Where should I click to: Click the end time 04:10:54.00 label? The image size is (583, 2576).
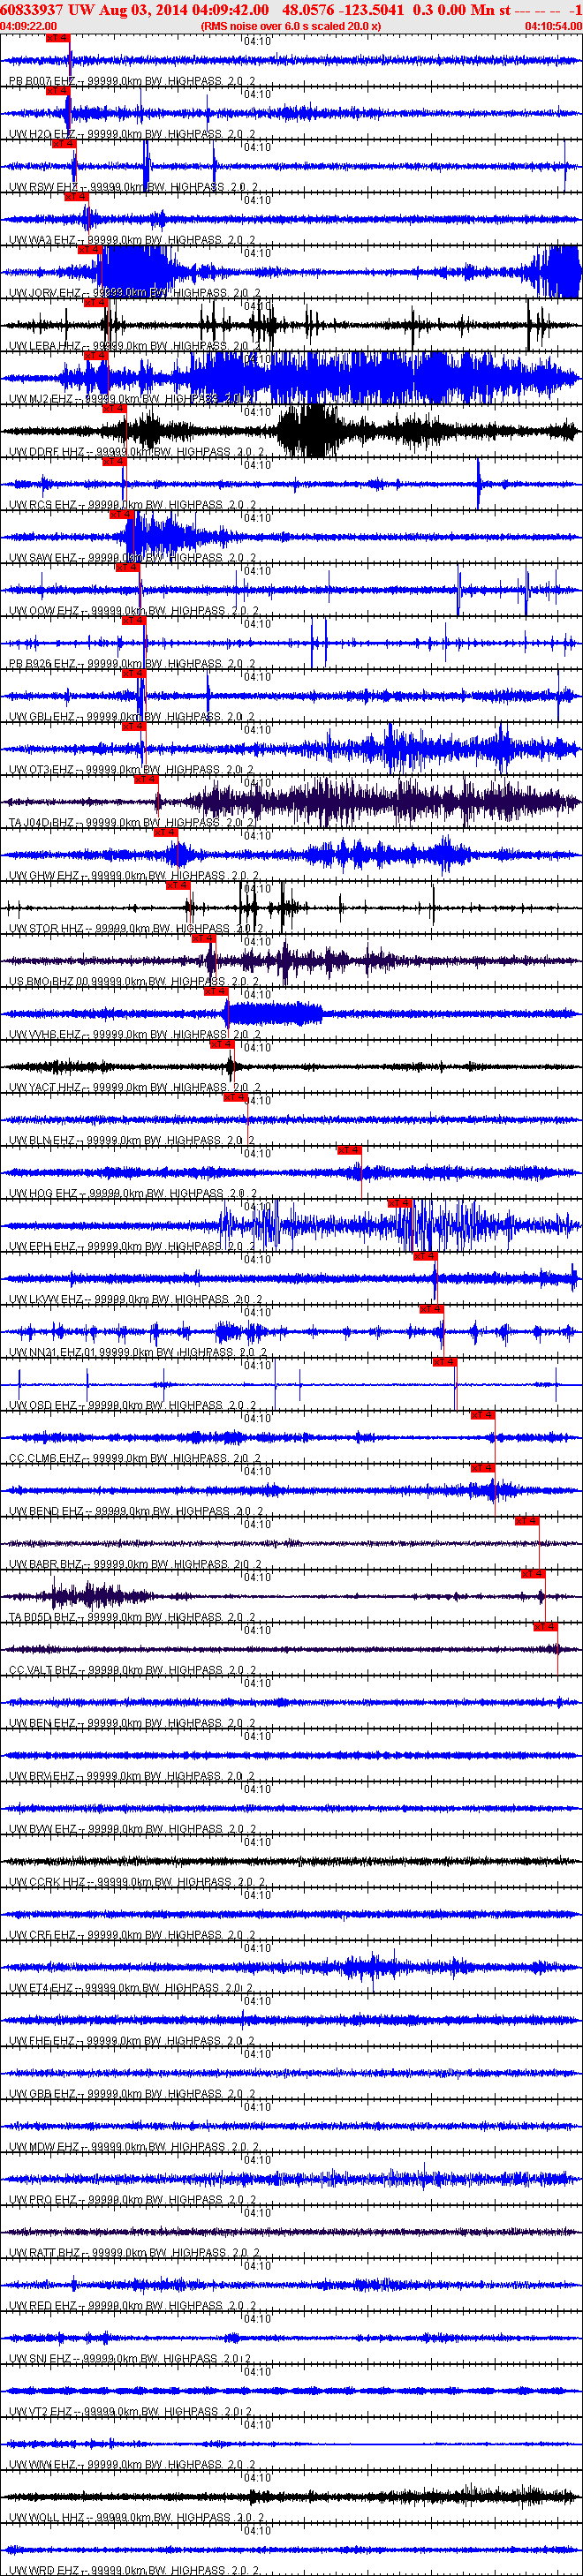[553, 26]
